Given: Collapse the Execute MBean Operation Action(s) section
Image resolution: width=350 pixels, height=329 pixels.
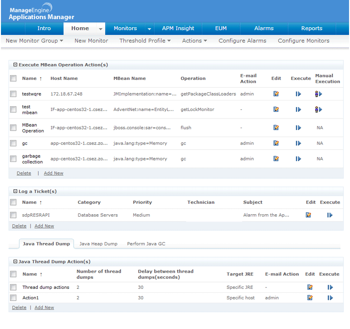Looking at the screenshot, I should click(x=15, y=65).
